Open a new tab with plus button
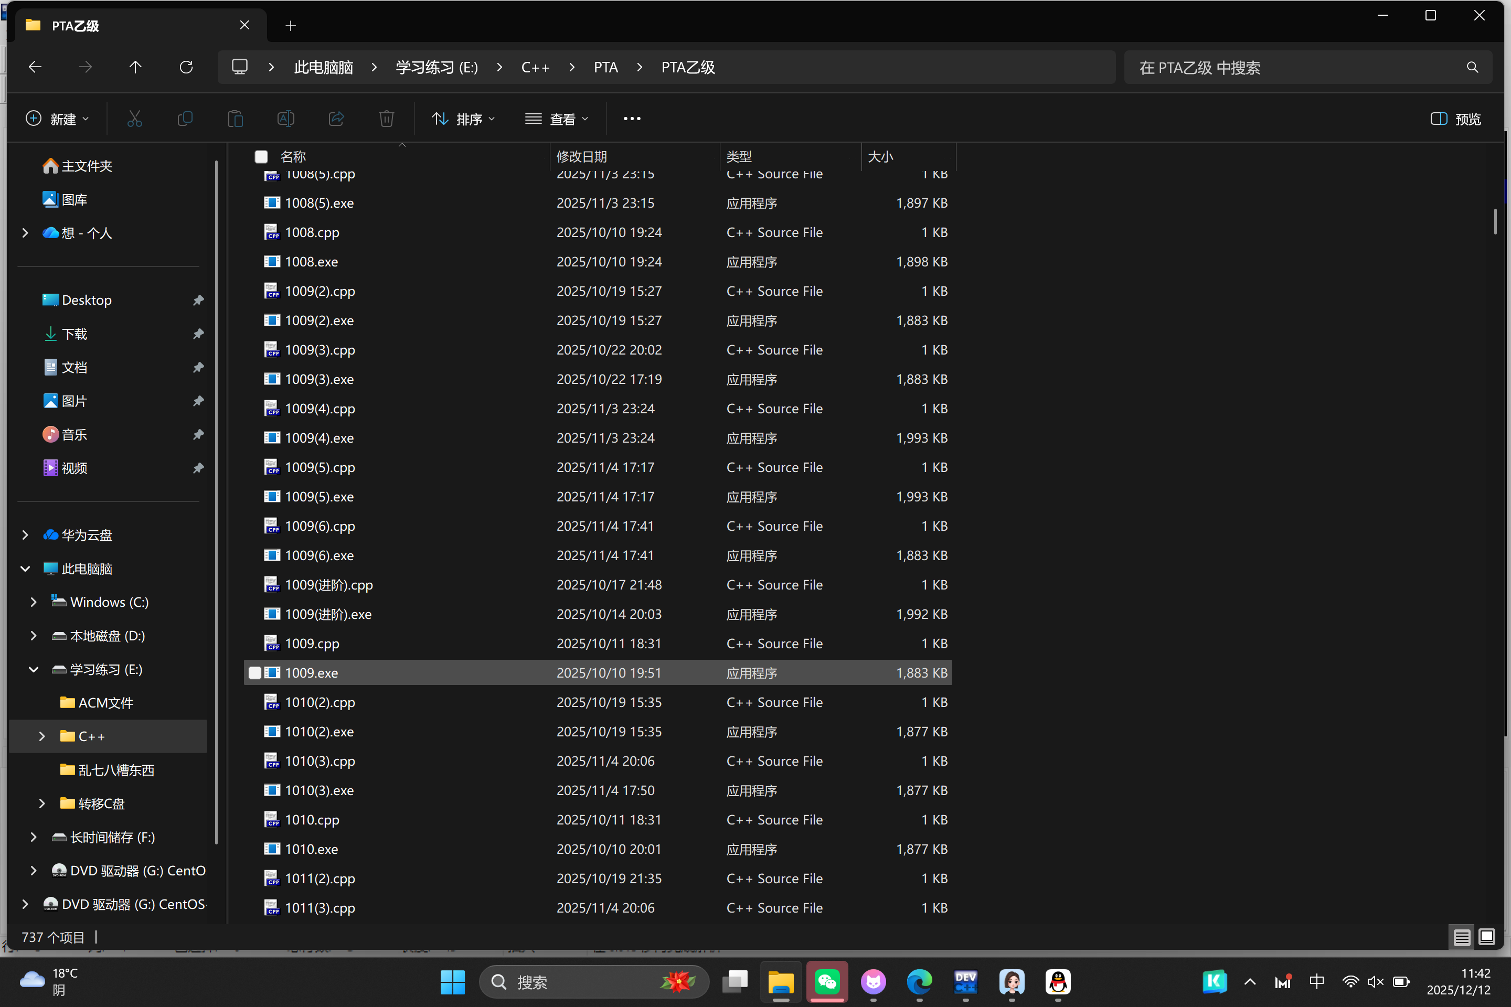 [x=290, y=26]
